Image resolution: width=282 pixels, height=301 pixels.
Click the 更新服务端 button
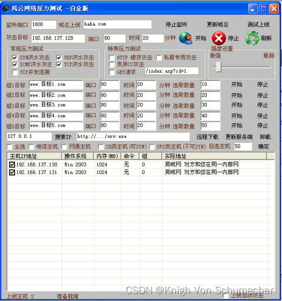238,137
